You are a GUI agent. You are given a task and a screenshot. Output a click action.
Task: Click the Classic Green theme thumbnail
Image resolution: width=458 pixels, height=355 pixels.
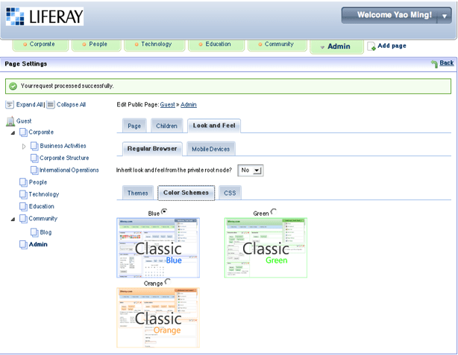click(266, 248)
